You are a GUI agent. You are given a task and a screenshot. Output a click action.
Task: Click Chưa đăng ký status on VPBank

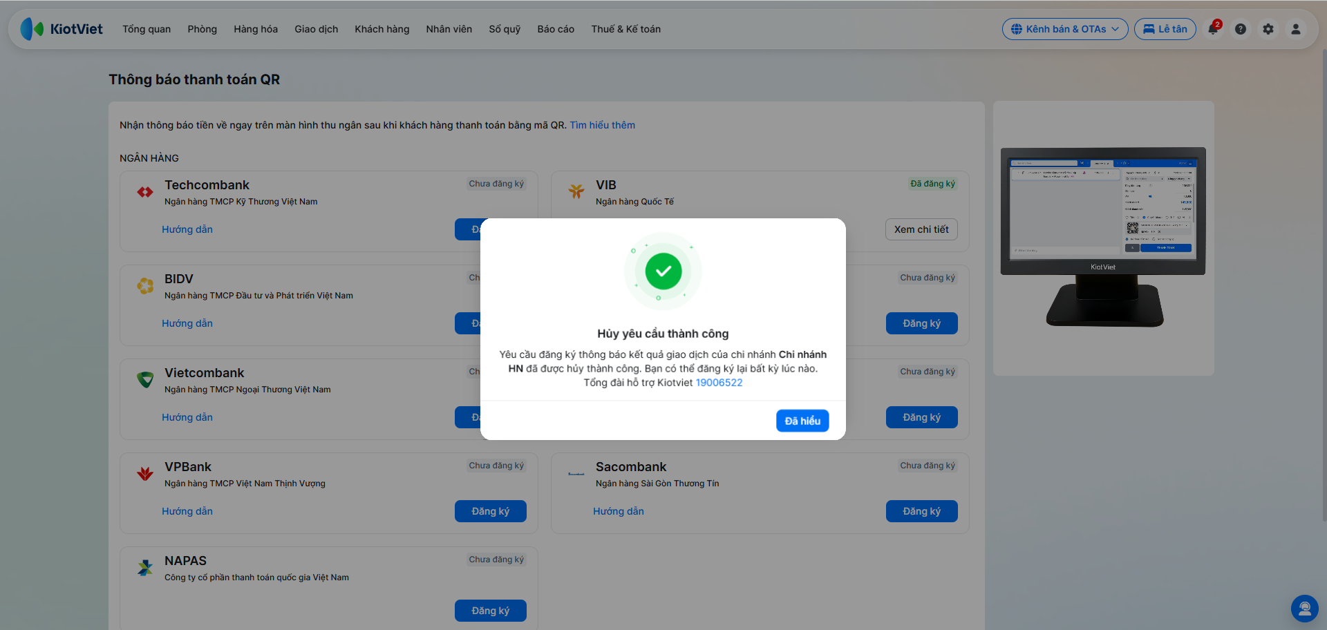[x=496, y=466]
